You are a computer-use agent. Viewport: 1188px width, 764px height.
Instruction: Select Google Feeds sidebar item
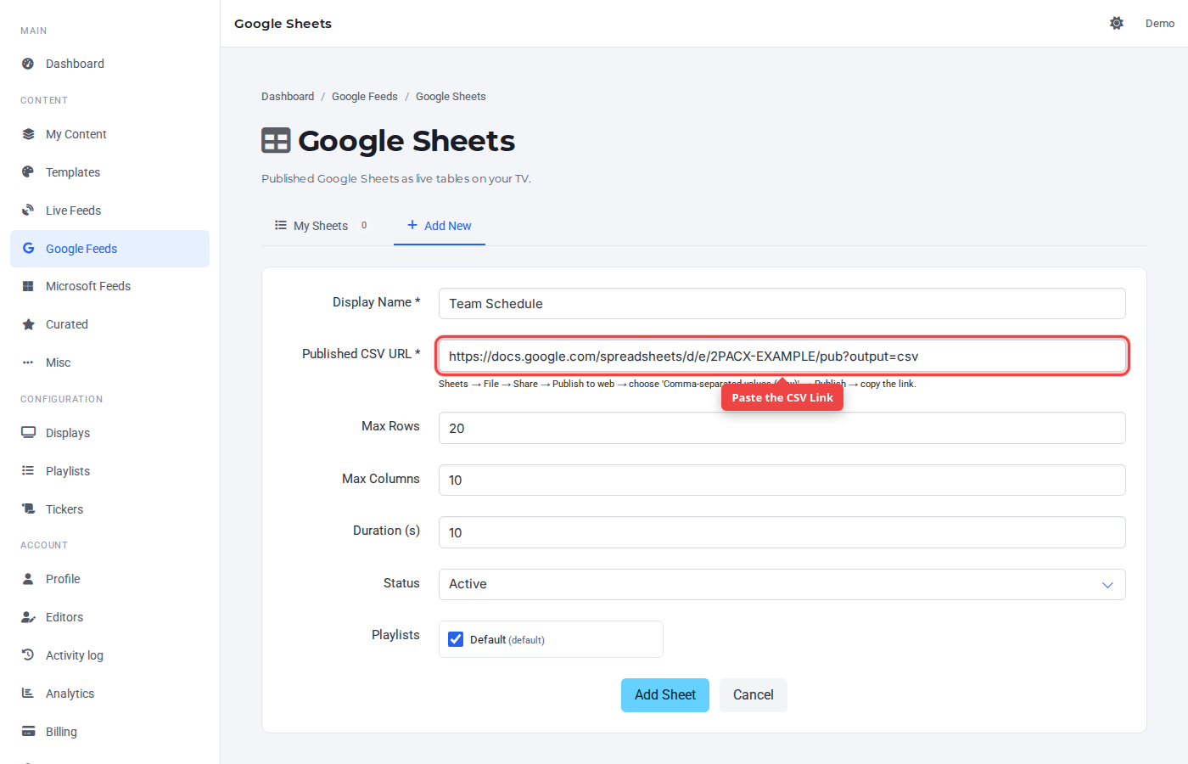tap(110, 249)
